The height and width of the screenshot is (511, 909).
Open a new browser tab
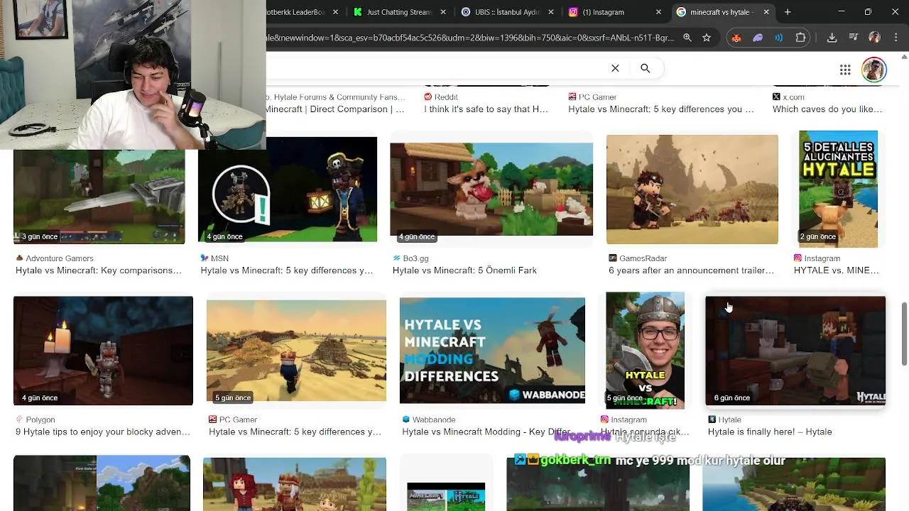pos(788,12)
